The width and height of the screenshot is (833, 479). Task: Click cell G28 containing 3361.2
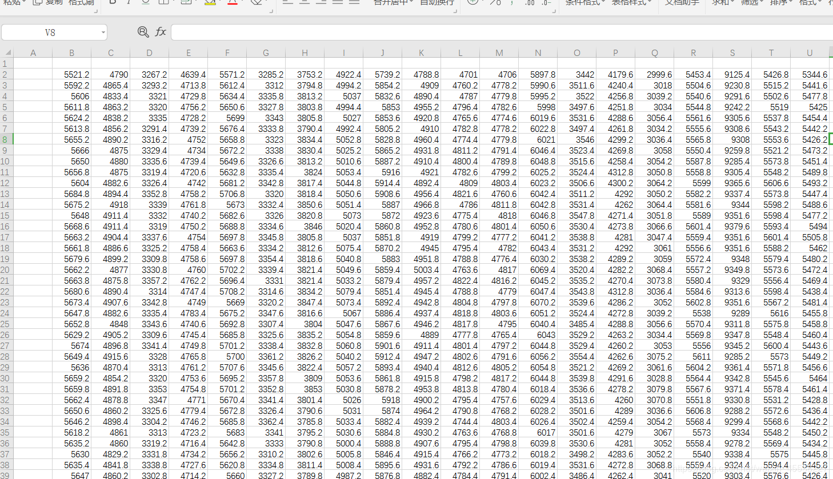(x=266, y=357)
